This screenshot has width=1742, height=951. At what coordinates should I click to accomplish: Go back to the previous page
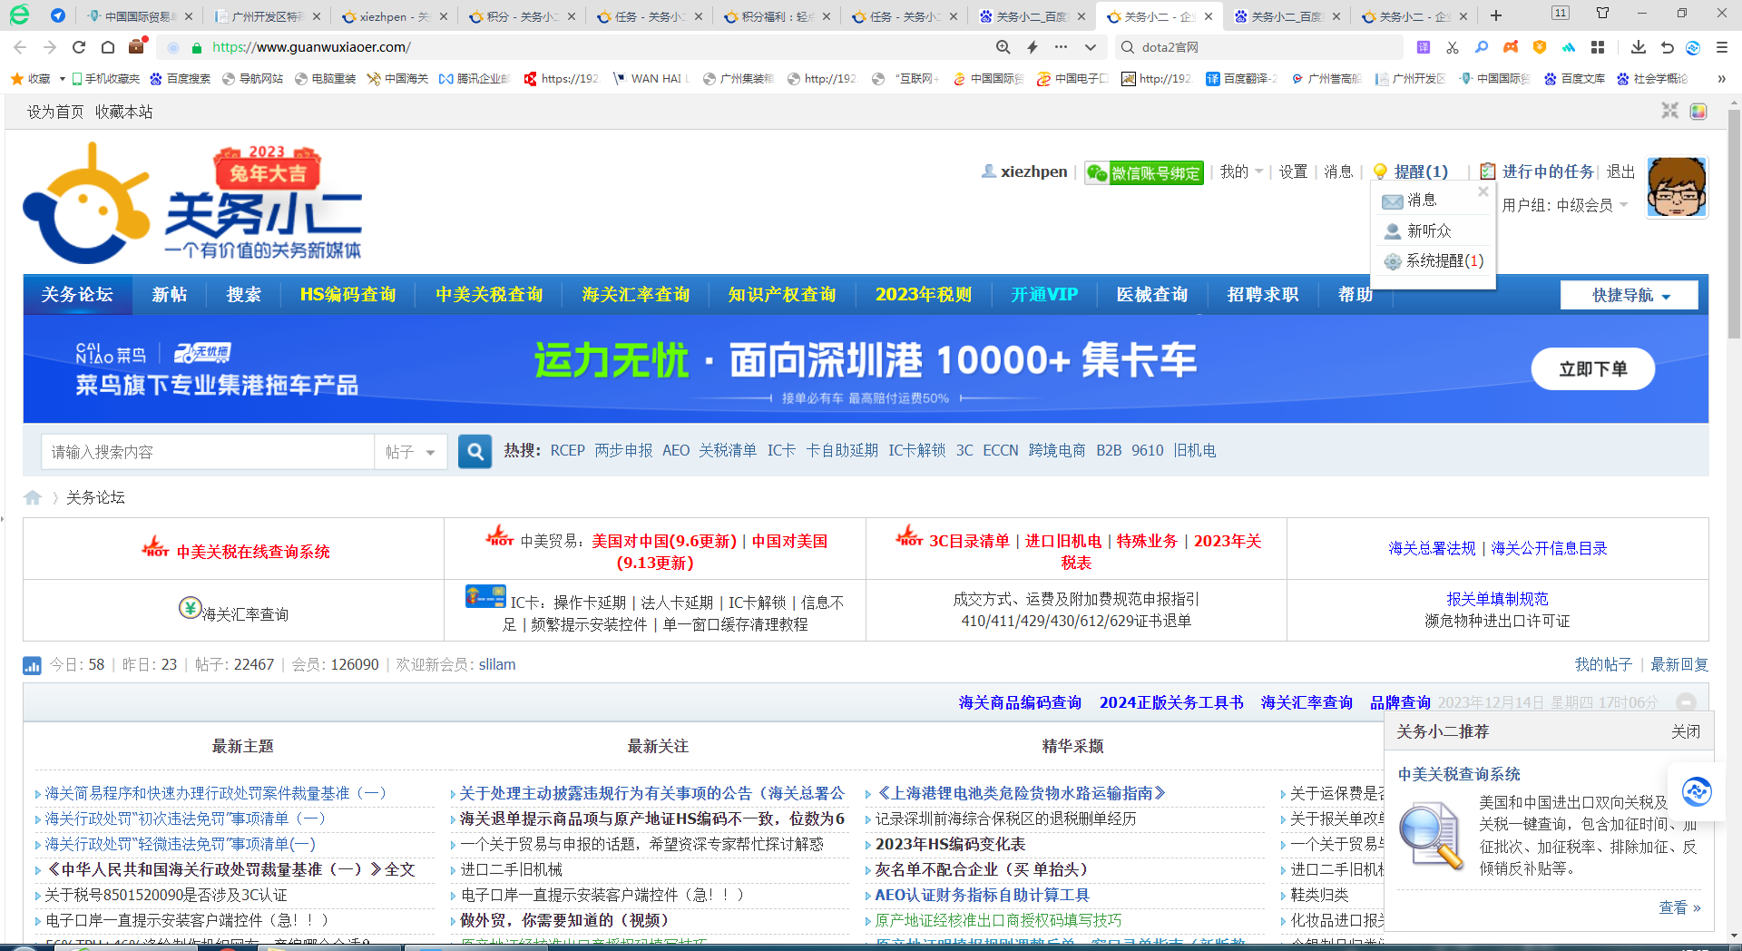click(20, 47)
